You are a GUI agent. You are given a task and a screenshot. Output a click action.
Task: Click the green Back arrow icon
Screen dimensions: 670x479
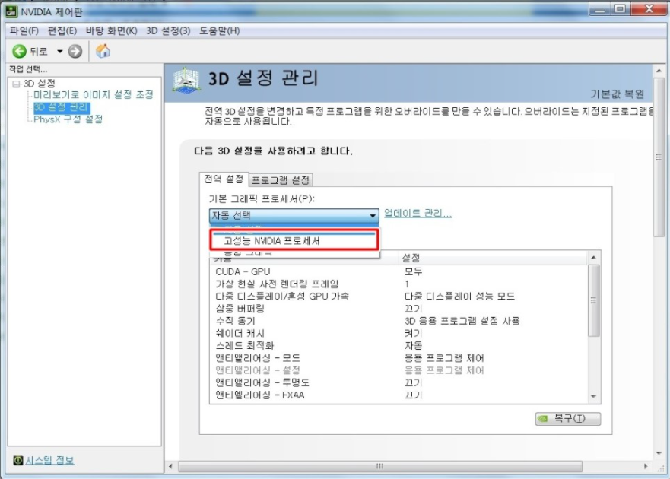[19, 51]
